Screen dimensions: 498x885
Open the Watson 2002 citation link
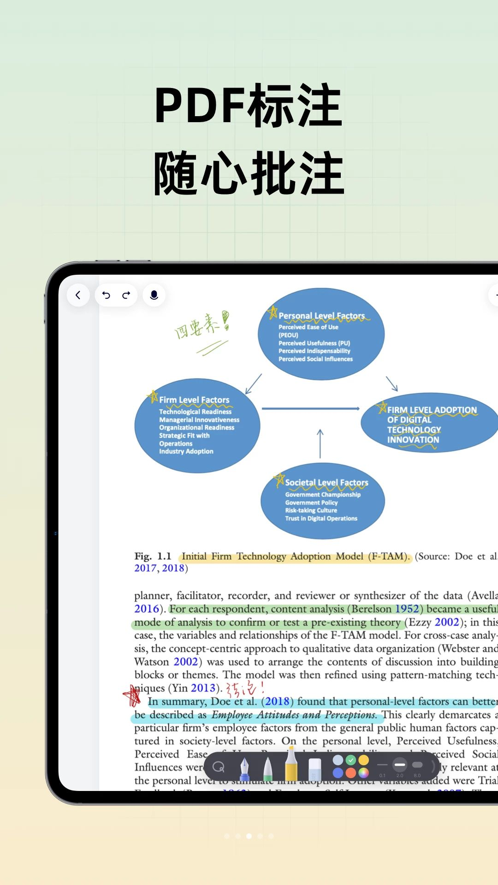coord(186,662)
